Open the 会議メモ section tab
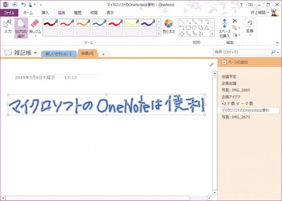Screen dimensions: 282x201 point(87,53)
